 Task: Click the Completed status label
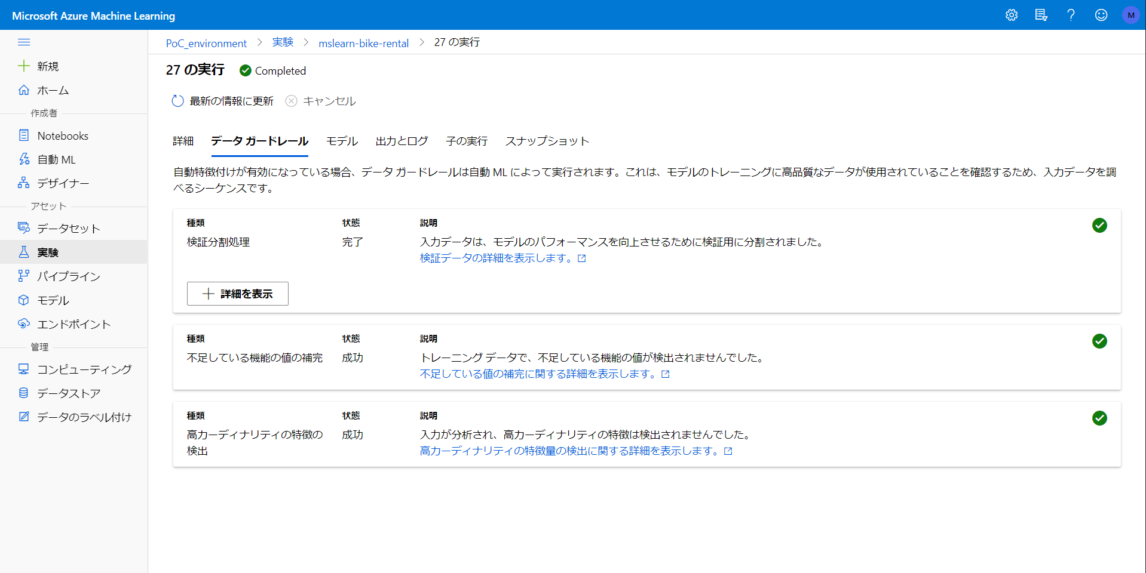click(280, 70)
